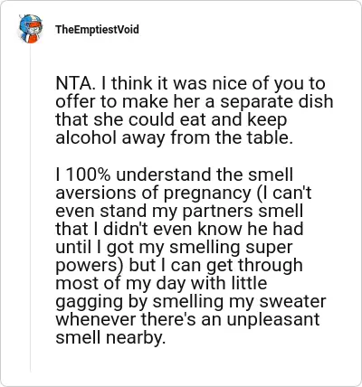The image size is (362, 387).
Task: Click the final line 'smell nearby.'
Action: coord(111,338)
